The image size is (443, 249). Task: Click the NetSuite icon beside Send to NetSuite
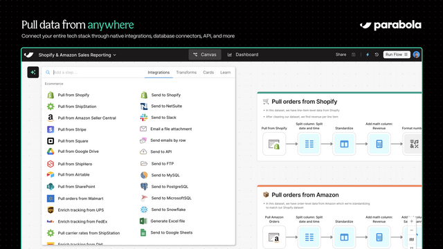pyautogui.click(x=144, y=106)
